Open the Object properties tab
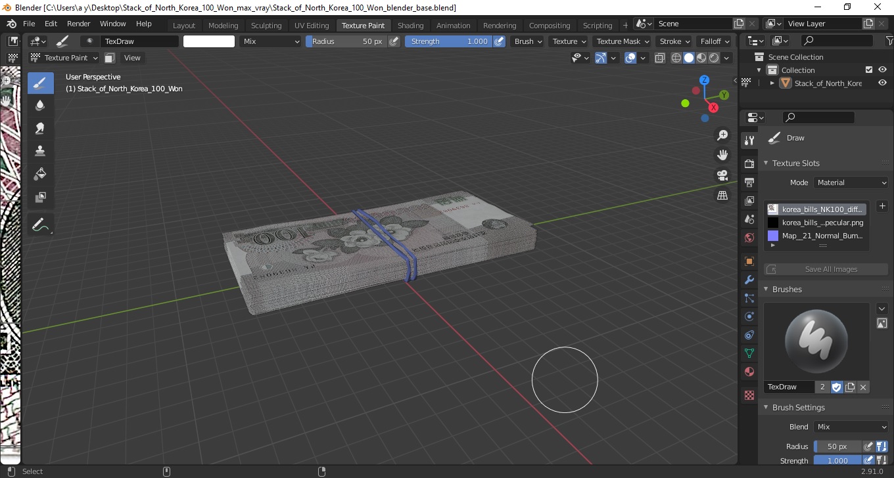This screenshot has height=478, width=894. (749, 261)
